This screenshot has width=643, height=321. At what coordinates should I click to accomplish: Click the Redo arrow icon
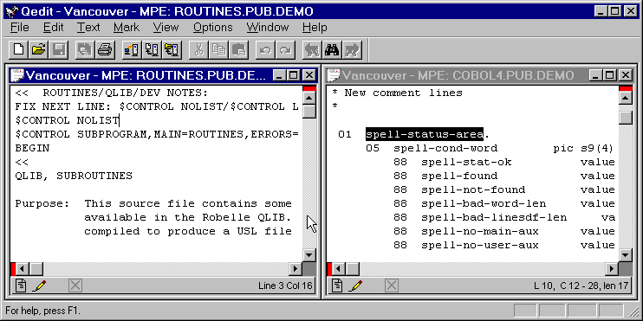285,50
